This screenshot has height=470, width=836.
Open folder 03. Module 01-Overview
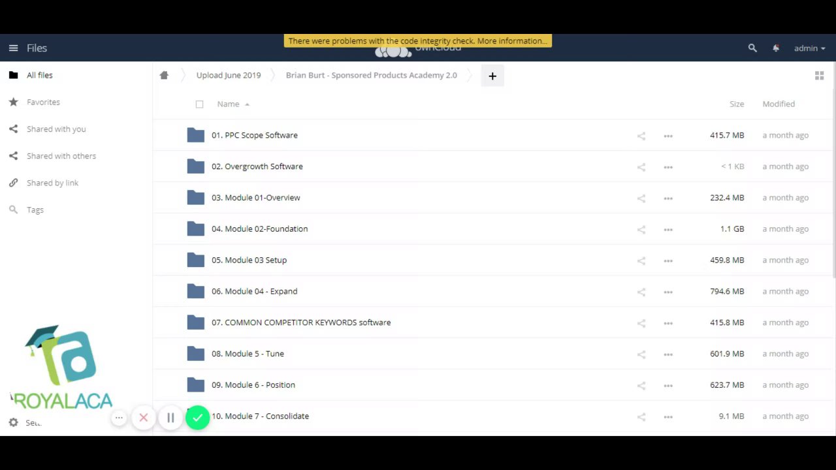256,198
